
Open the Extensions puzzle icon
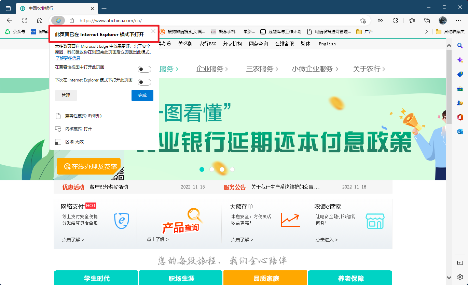click(x=395, y=20)
